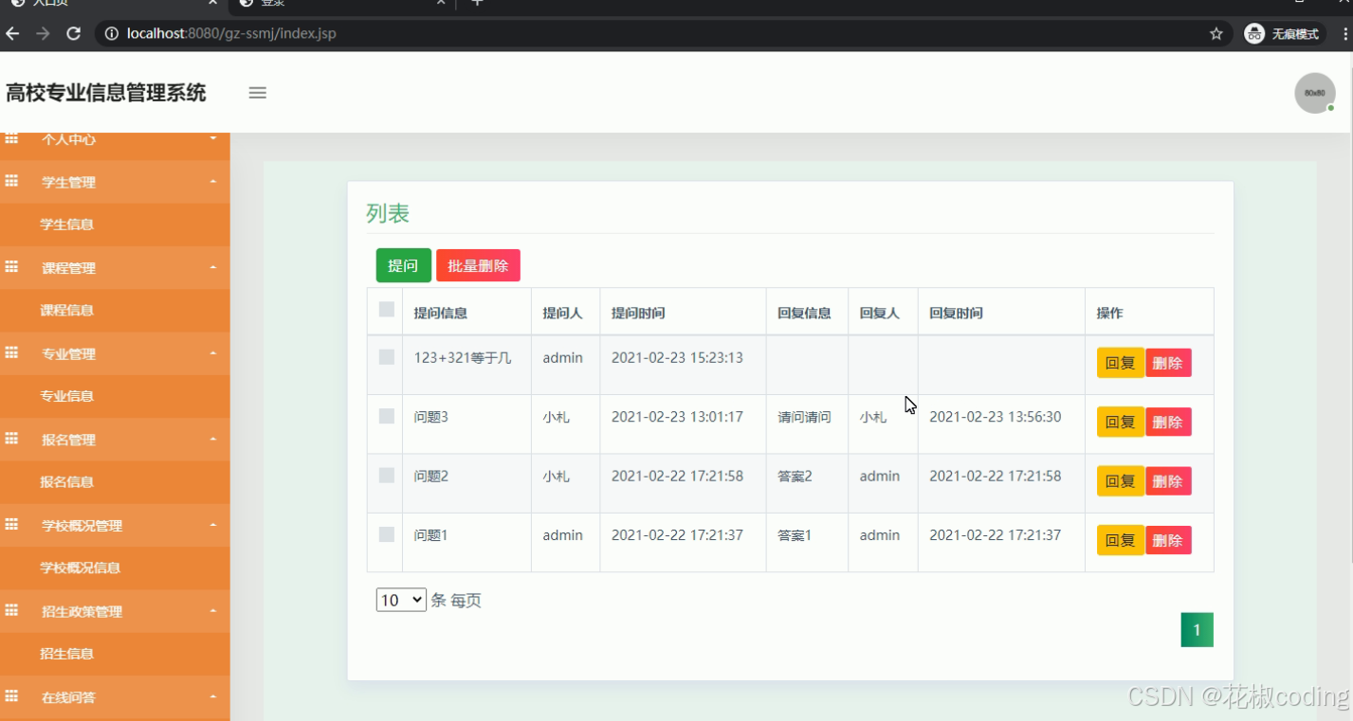Image resolution: width=1353 pixels, height=721 pixels.
Task: Collapse 在线问答 using its arrow
Action: [x=213, y=697]
